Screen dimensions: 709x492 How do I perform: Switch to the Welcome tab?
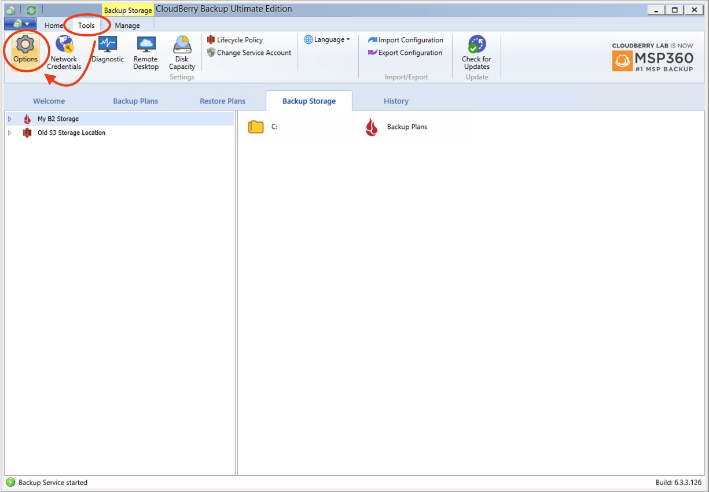pos(49,101)
